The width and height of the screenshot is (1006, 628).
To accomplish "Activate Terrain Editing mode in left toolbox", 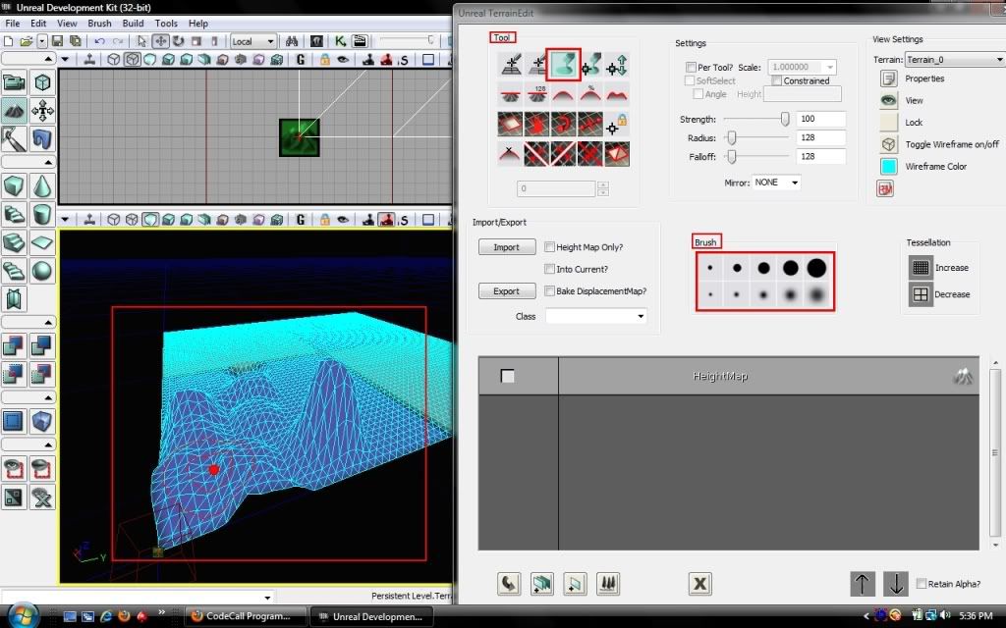I will 14,111.
